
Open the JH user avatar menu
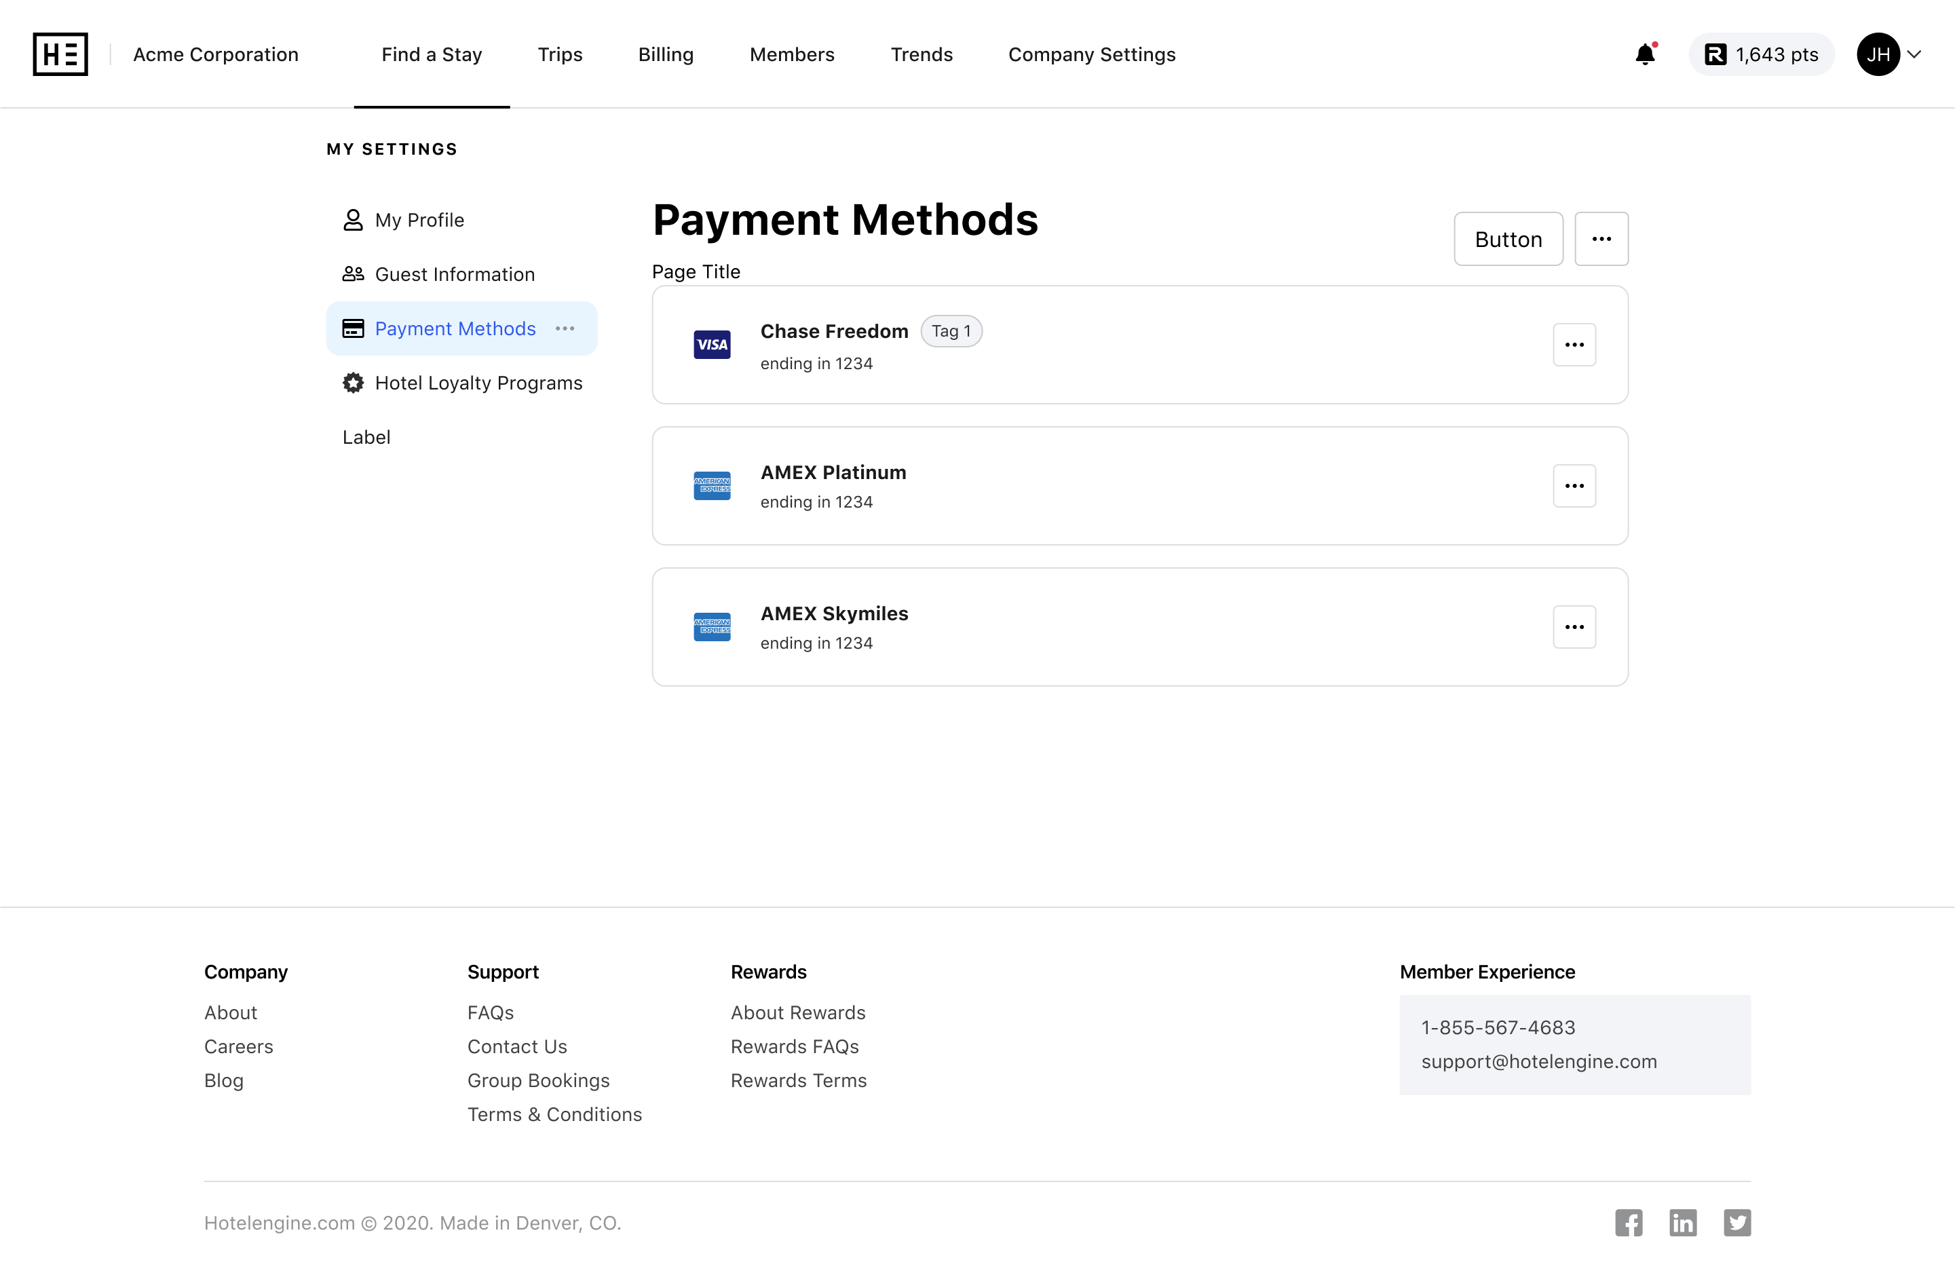tap(1878, 54)
